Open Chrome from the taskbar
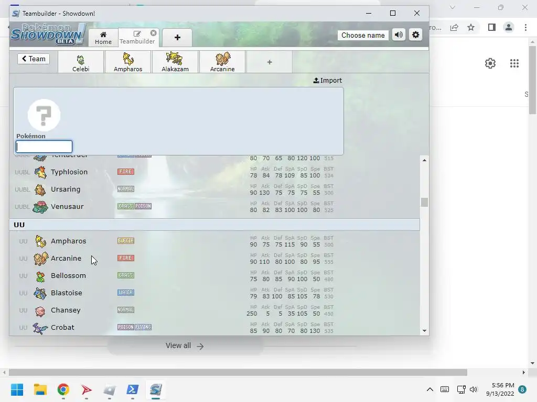The height and width of the screenshot is (402, 537). pyautogui.click(x=63, y=389)
